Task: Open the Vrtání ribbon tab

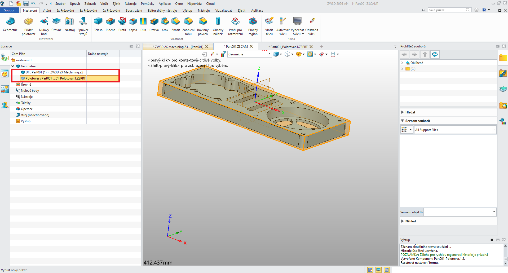Action: pos(47,11)
